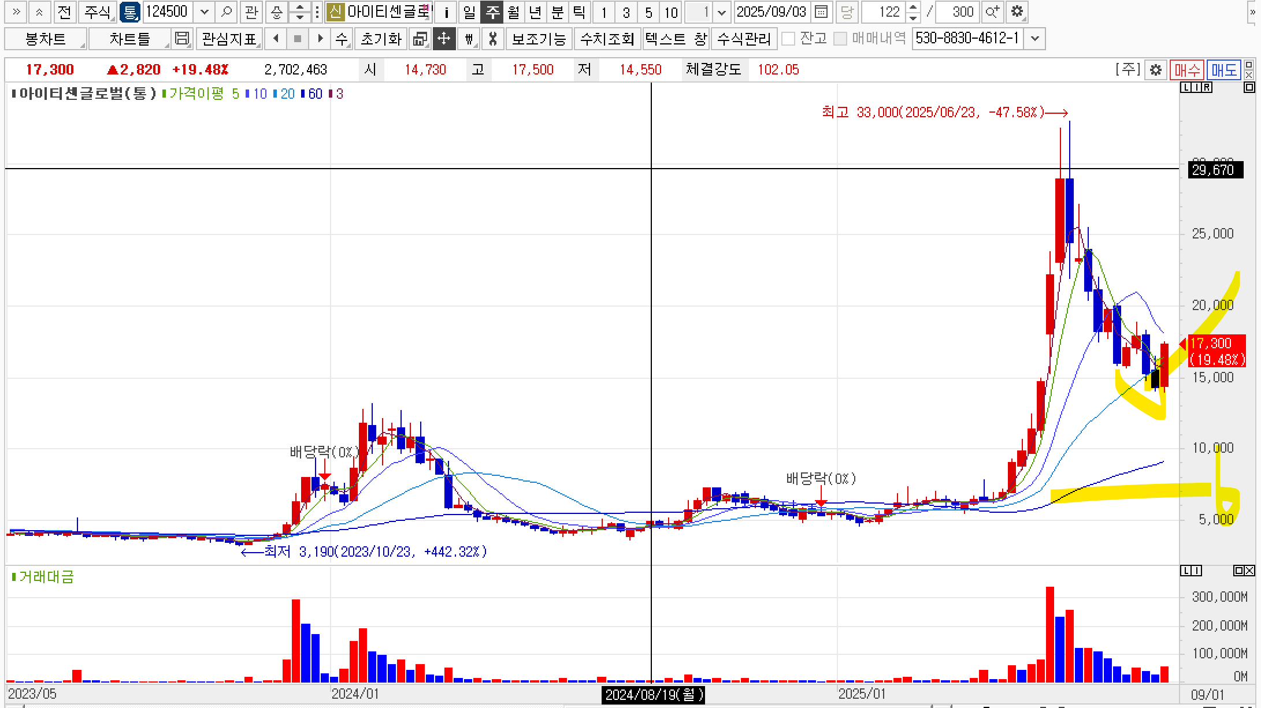The width and height of the screenshot is (1261, 708).
Task: Open the 수치조회 menu item
Action: coord(607,39)
